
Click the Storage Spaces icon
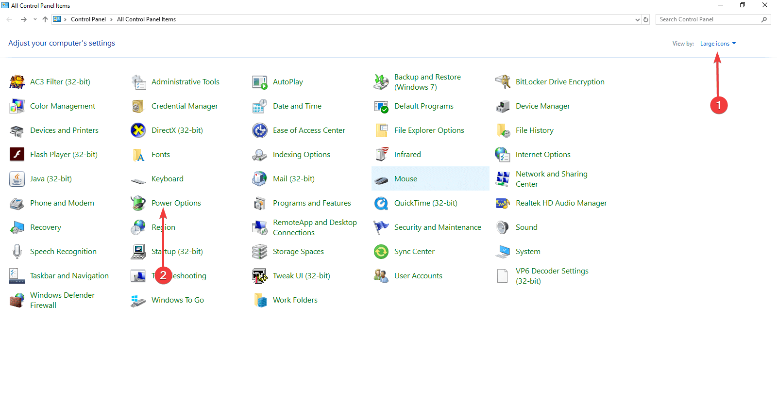(260, 252)
